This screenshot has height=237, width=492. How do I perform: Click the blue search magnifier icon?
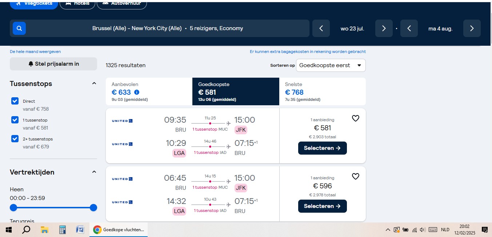tap(19, 28)
